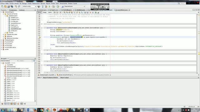Select the Source view button
Image resolution: width=200 pixels, height=112 pixels.
[39, 12]
